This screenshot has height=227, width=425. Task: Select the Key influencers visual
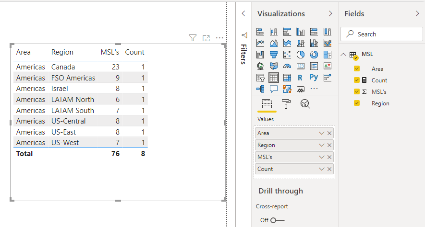[x=328, y=78]
